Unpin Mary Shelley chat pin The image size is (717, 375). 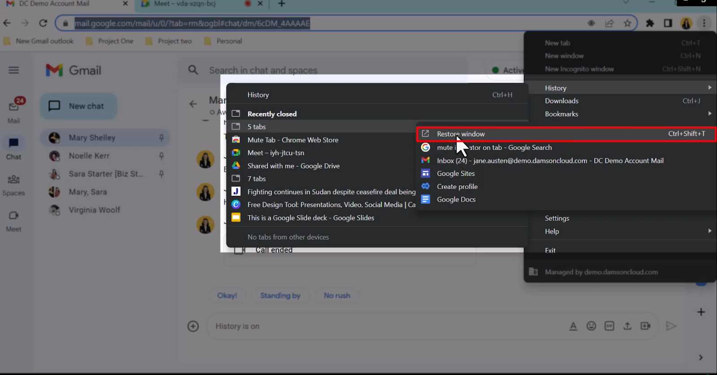pyautogui.click(x=161, y=138)
